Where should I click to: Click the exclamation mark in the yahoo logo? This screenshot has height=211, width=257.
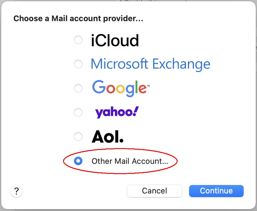(x=136, y=112)
